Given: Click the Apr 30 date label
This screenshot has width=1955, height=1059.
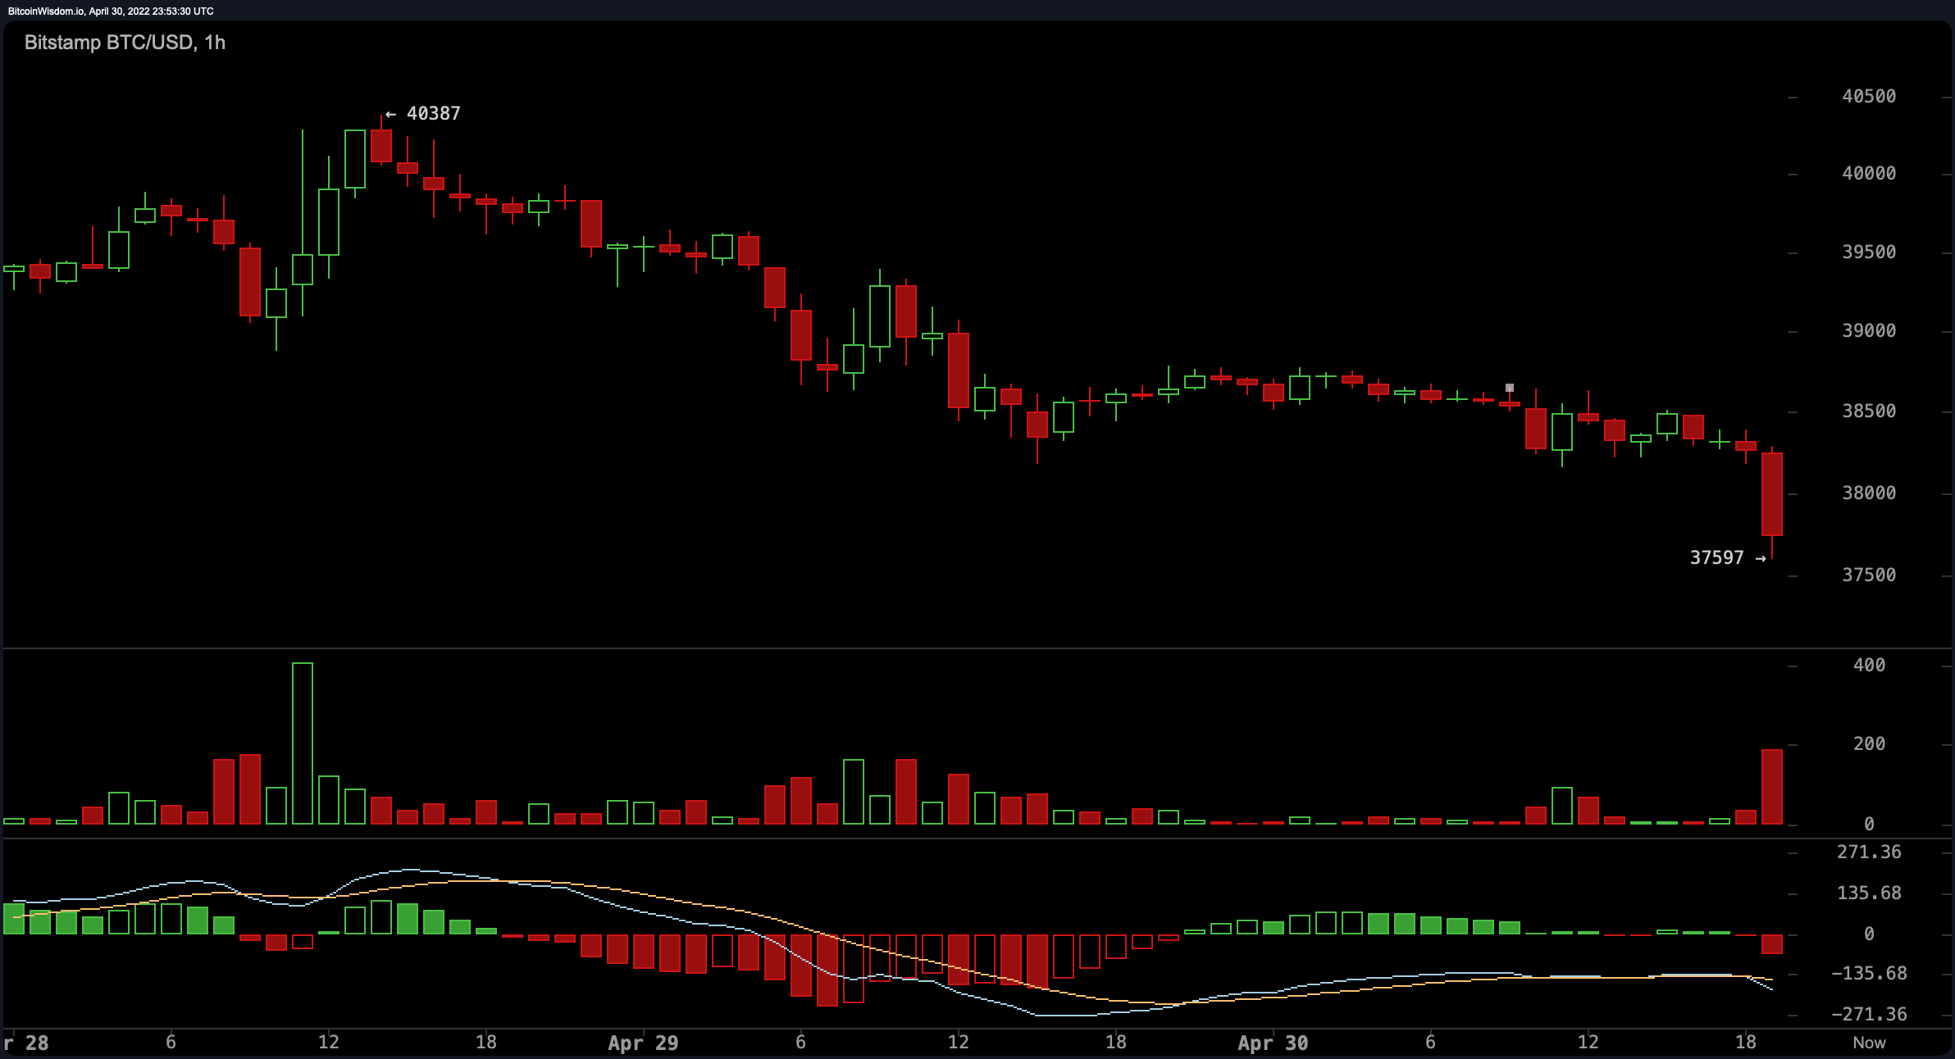Looking at the screenshot, I should tap(1274, 1043).
